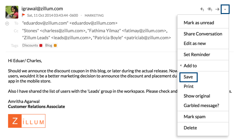Click the Reply arrow icon
Image resolution: width=237 pixels, height=139 pixels.
coord(202,9)
